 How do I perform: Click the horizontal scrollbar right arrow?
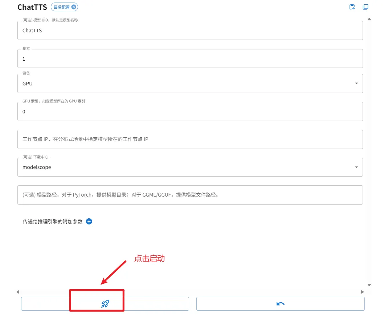362,292
